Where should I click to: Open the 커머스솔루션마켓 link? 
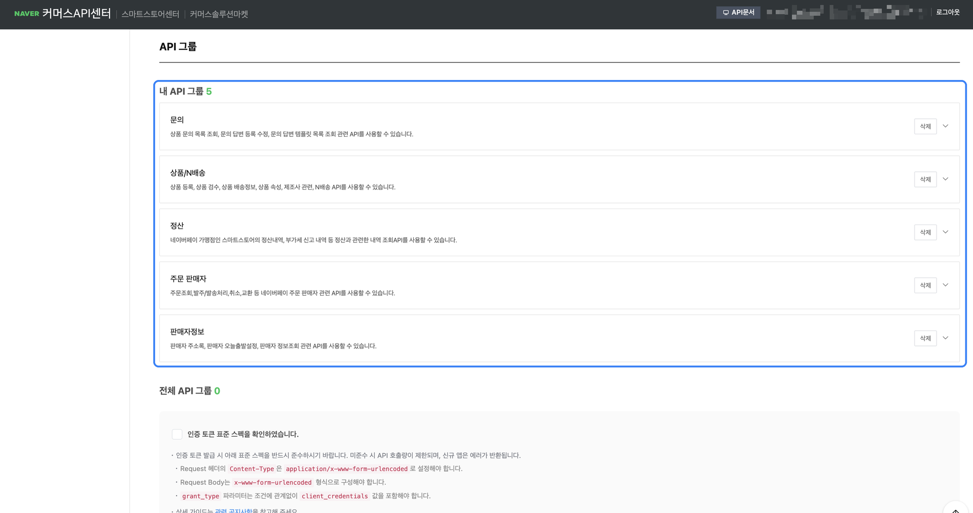tap(219, 14)
